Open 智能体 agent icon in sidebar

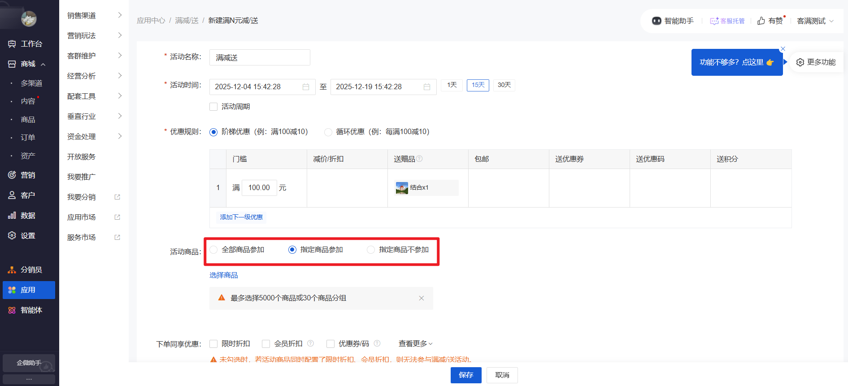tap(12, 310)
